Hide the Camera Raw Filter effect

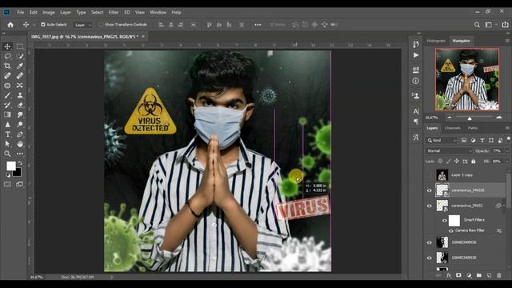click(451, 231)
